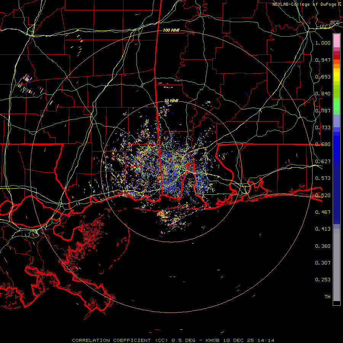Click the 0.627 color scale value
The width and height of the screenshot is (343, 343).
click(323, 162)
